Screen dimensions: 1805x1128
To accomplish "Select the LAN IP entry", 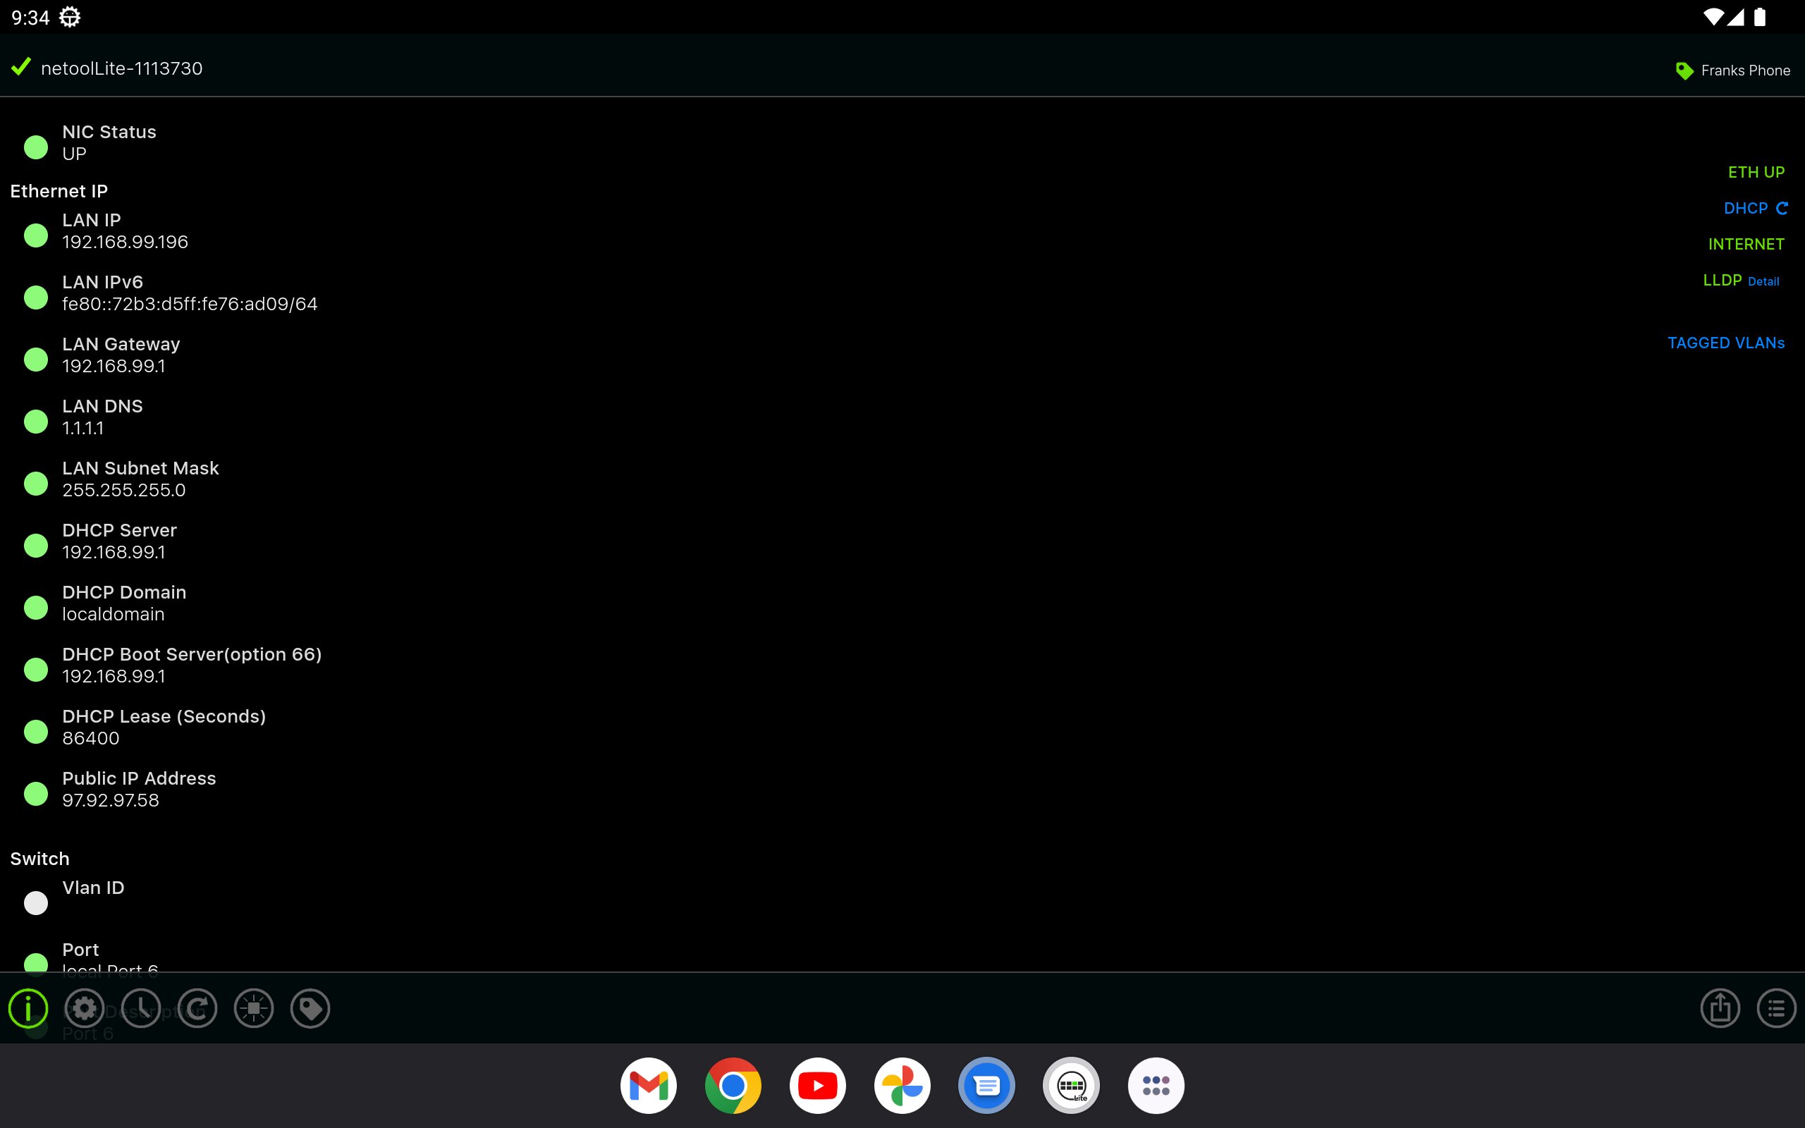I will 125,231.
